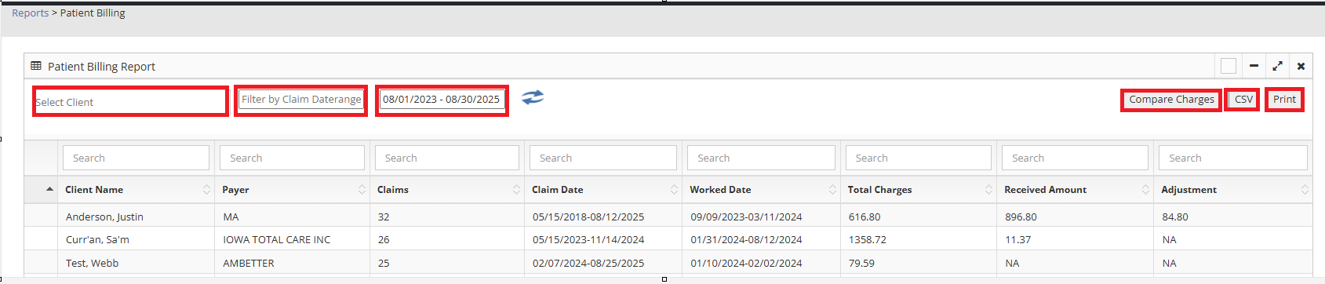Click the Client Name column search box
The width and height of the screenshot is (1325, 284).
click(136, 158)
